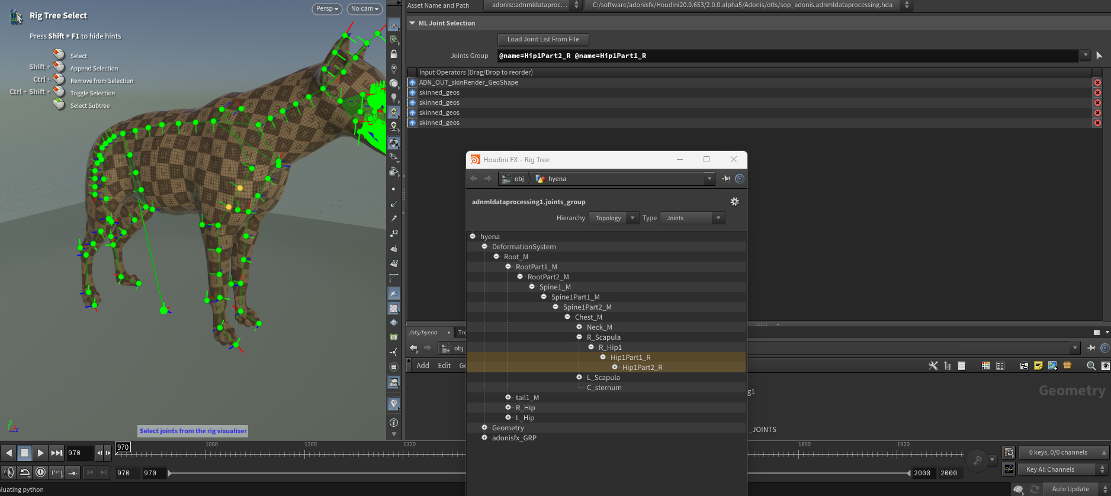Click the Joints Group text field

[x=788, y=56]
